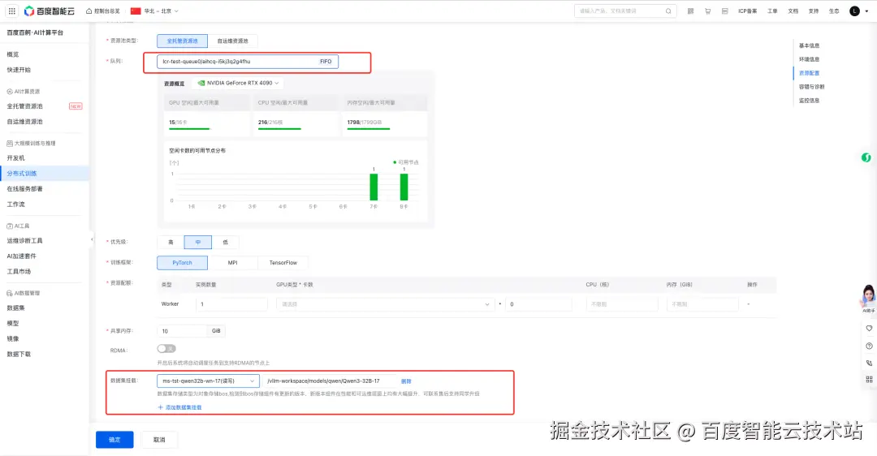Viewport: 877px width, 456px height.
Task: Jump to 基本信息 anchor
Action: click(809, 45)
